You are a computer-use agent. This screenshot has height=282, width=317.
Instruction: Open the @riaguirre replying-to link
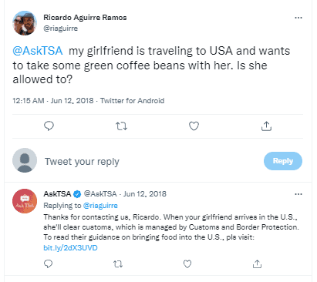[x=100, y=206]
